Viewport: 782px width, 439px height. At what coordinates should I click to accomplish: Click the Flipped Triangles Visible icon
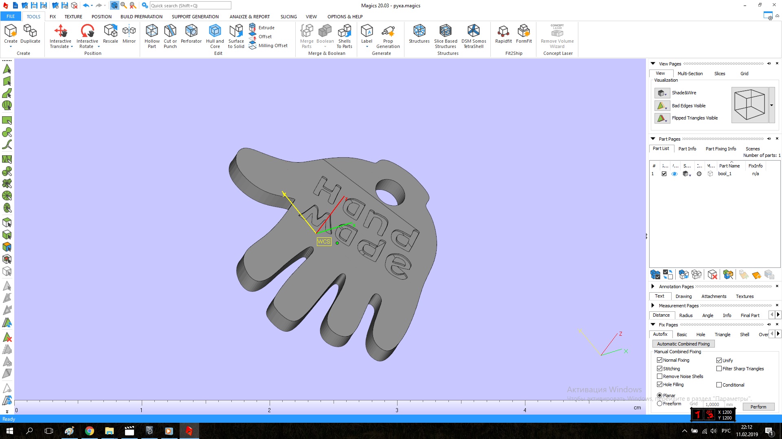661,118
